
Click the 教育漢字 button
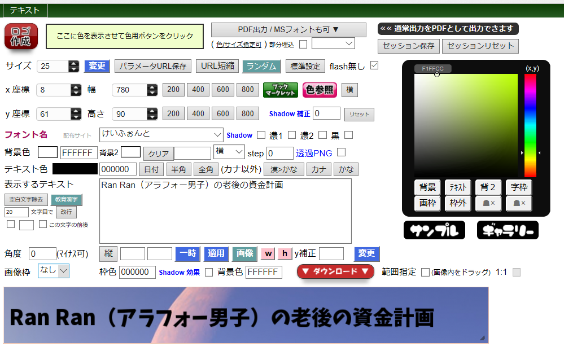[x=67, y=200]
